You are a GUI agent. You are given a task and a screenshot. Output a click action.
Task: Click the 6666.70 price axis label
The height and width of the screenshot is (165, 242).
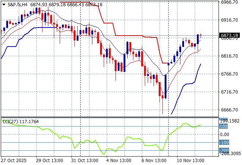[230, 110]
